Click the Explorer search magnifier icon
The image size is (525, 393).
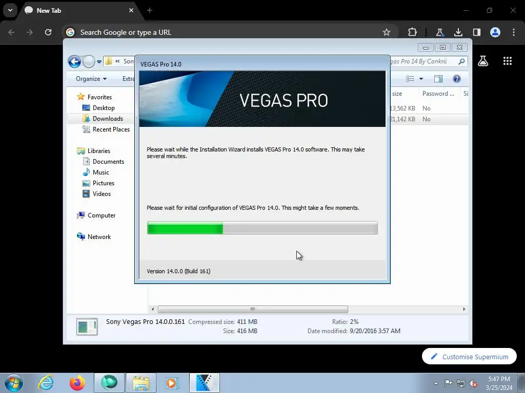tap(461, 61)
